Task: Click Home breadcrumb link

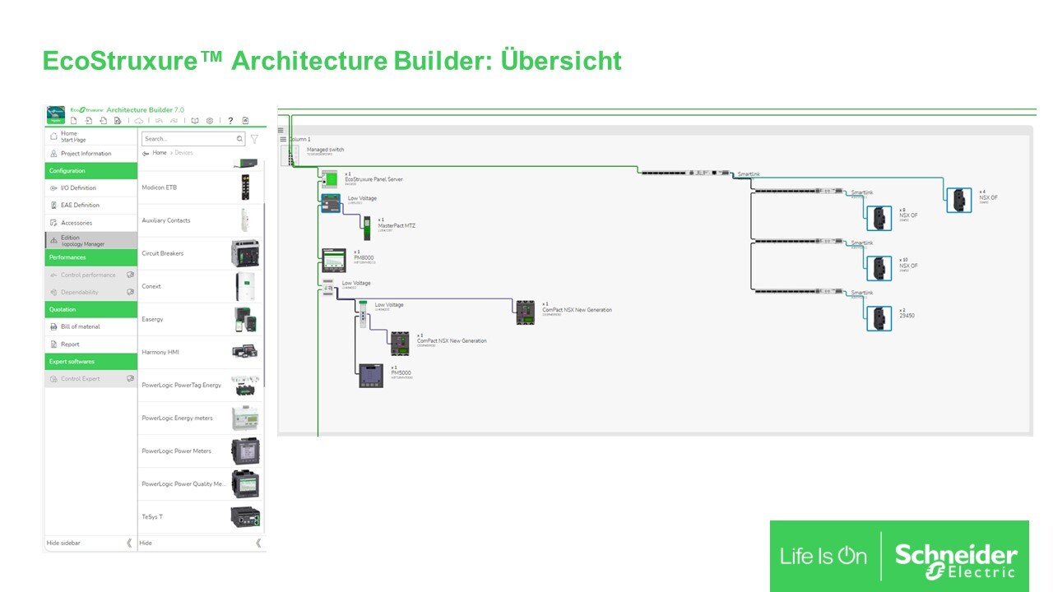Action: click(x=159, y=153)
